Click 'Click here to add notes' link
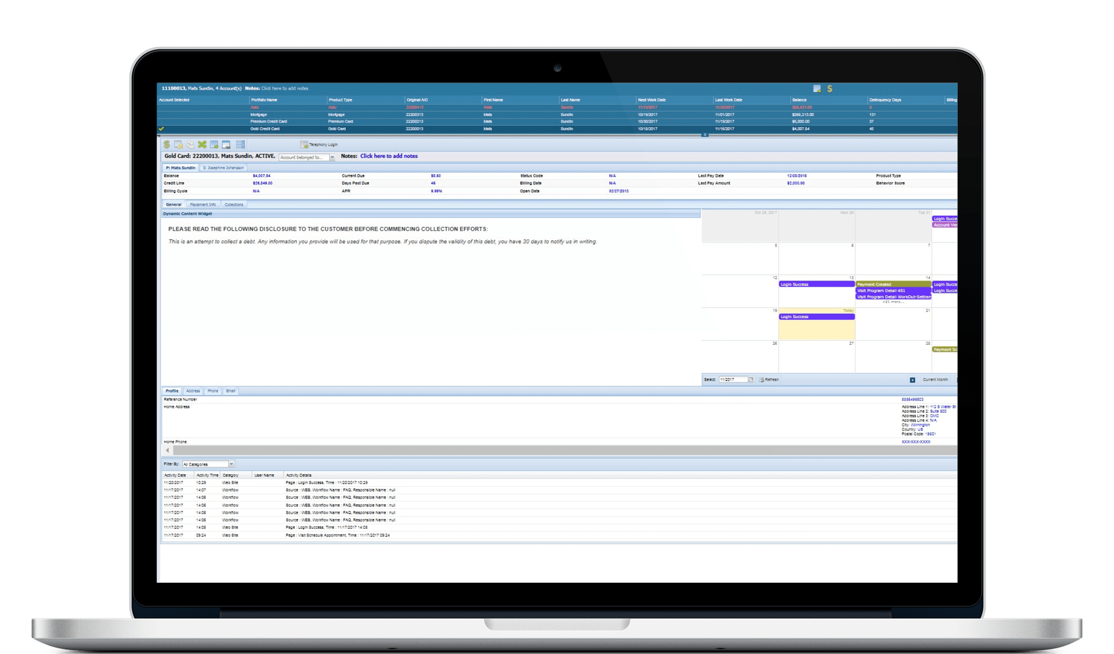Screen dimensions: 1114x654 coord(389,156)
